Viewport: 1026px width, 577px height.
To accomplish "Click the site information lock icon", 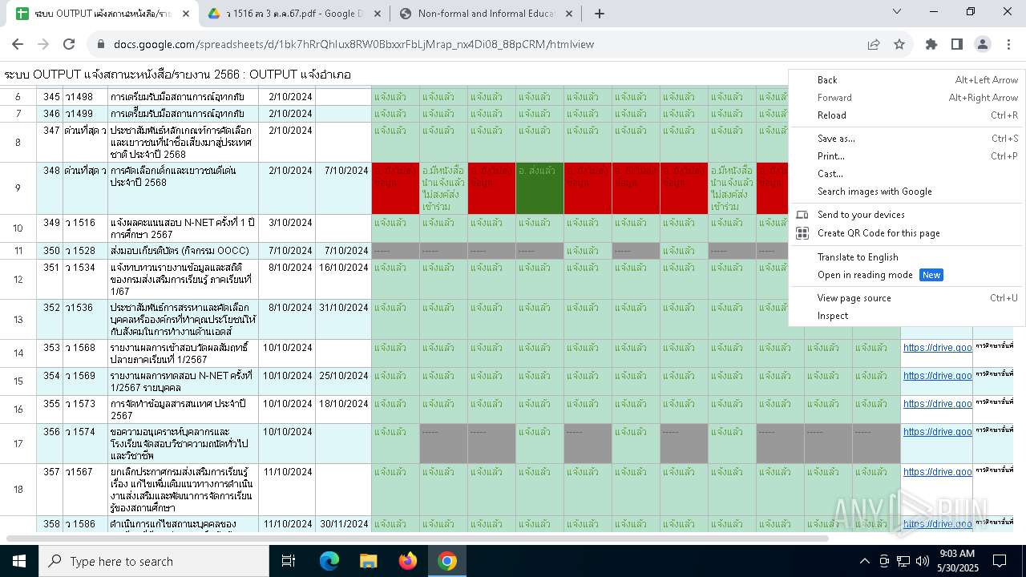I will click(100, 44).
